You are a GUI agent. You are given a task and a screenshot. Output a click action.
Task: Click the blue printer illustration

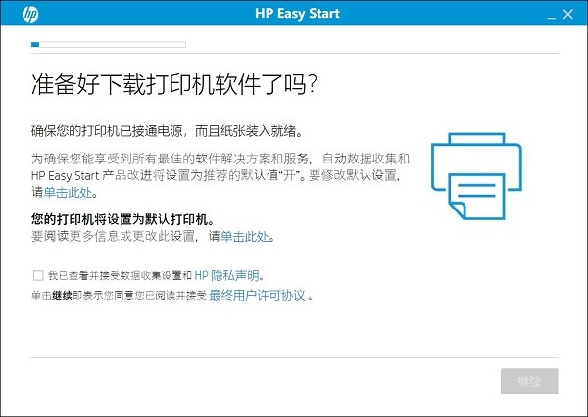476,176
